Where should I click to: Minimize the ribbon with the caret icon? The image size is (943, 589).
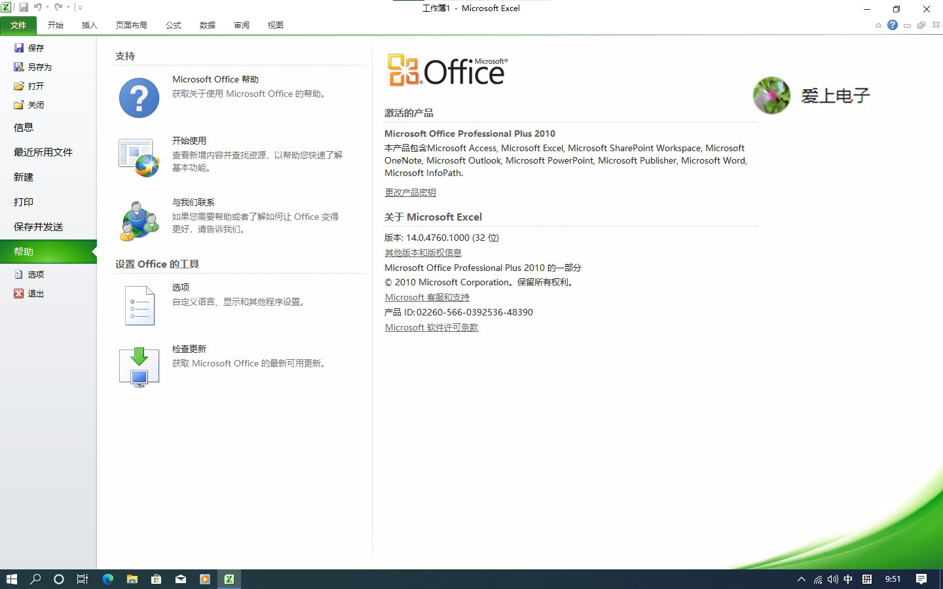point(878,26)
